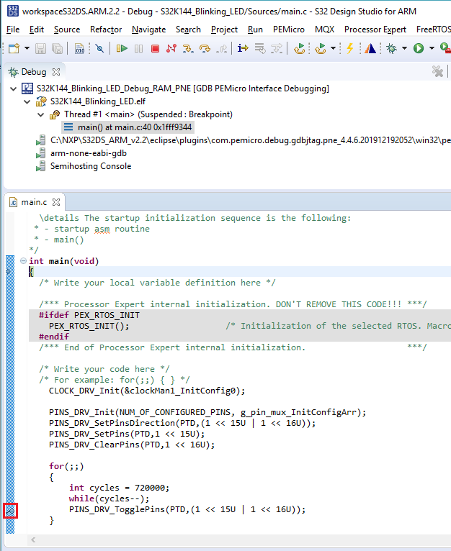Click the 'int cycles = 720000;' line
The width and height of the screenshot is (451, 551).
click(120, 488)
